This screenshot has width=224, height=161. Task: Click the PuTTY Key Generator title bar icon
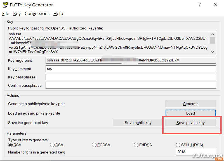point(5,5)
